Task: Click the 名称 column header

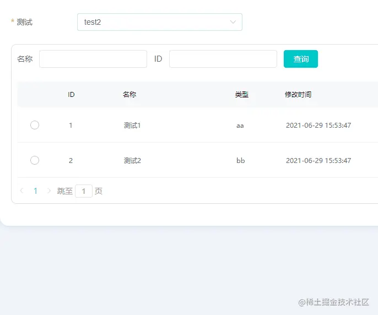Action: [129, 95]
